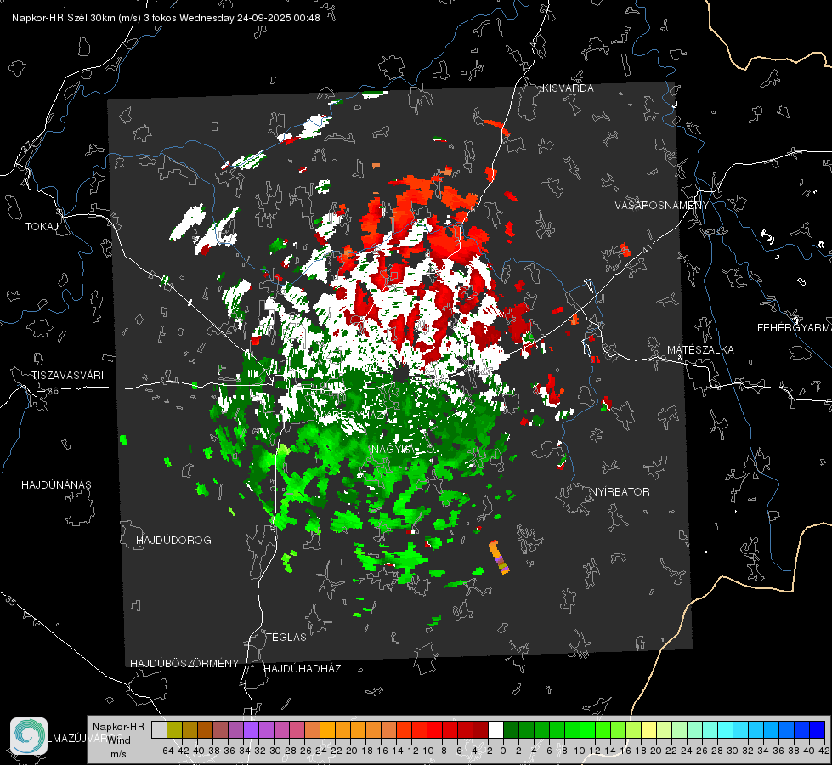The height and width of the screenshot is (765, 832).
Task: Click the Napkor-HR Wind m/s legend title
Action: pyautogui.click(x=118, y=739)
